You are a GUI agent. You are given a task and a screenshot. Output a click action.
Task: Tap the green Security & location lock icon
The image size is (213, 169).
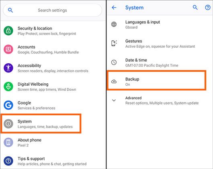(x=8, y=31)
